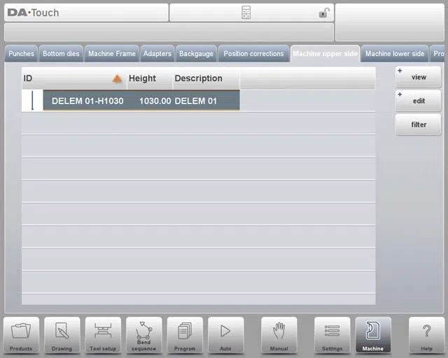Switch to Program mode
This screenshot has width=448, height=358.
coord(185,336)
